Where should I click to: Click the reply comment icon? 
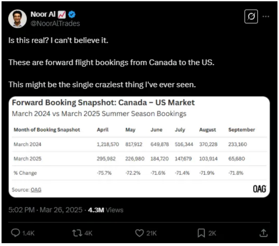16,233
